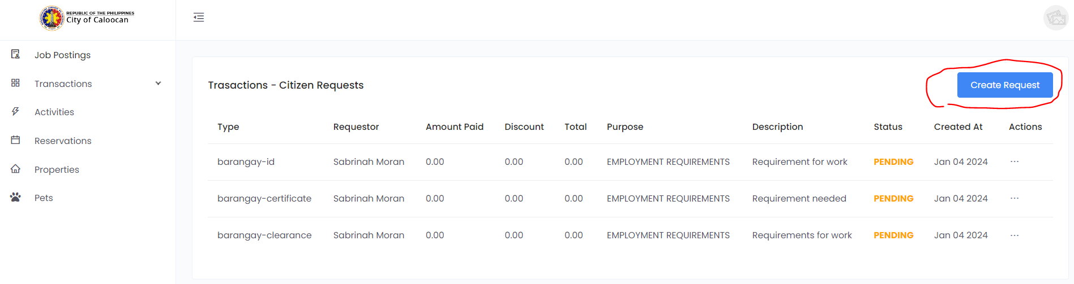Collapse sidebar using the menu fold icon
The image size is (1074, 284).
[199, 18]
